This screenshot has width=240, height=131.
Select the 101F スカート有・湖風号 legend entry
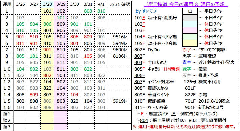coord(156,18)
